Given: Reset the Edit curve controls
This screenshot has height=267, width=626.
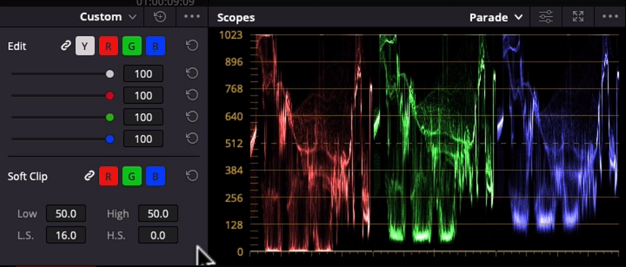Looking at the screenshot, I should coord(192,46).
